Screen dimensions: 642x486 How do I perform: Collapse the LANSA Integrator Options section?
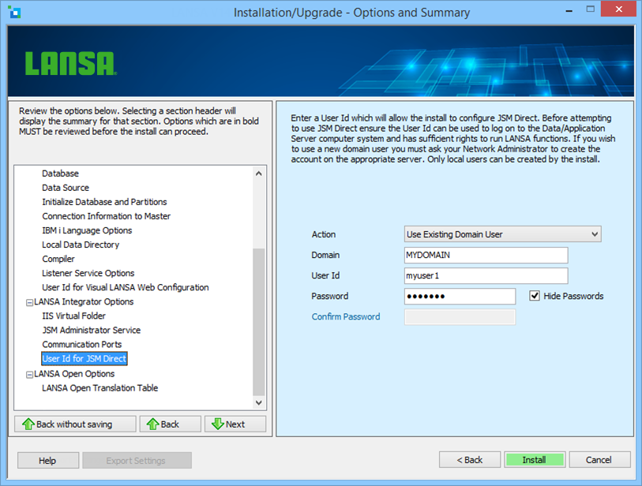tap(29, 303)
